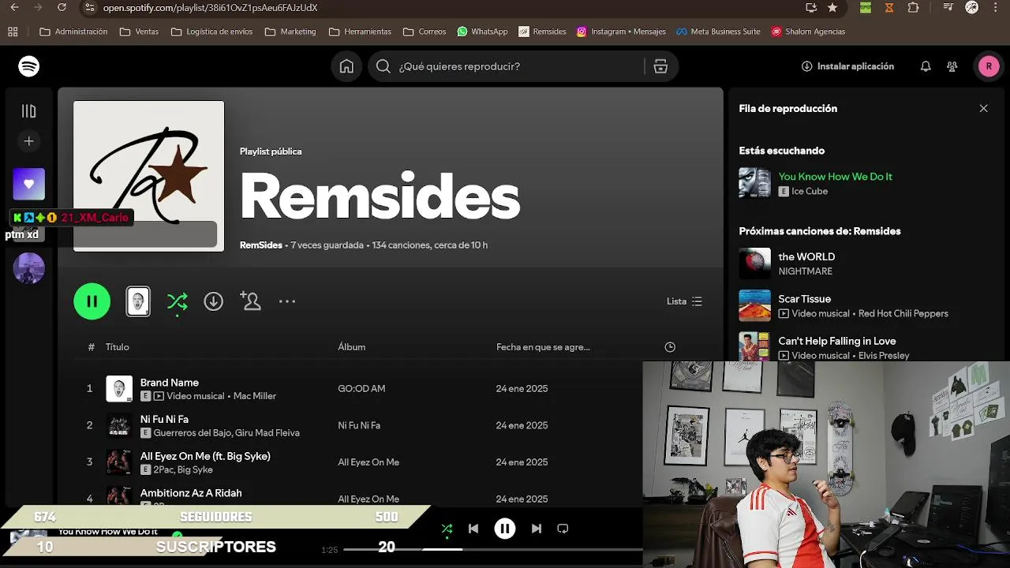Invite collaborators to the playlist
This screenshot has height=568, width=1010.
250,301
